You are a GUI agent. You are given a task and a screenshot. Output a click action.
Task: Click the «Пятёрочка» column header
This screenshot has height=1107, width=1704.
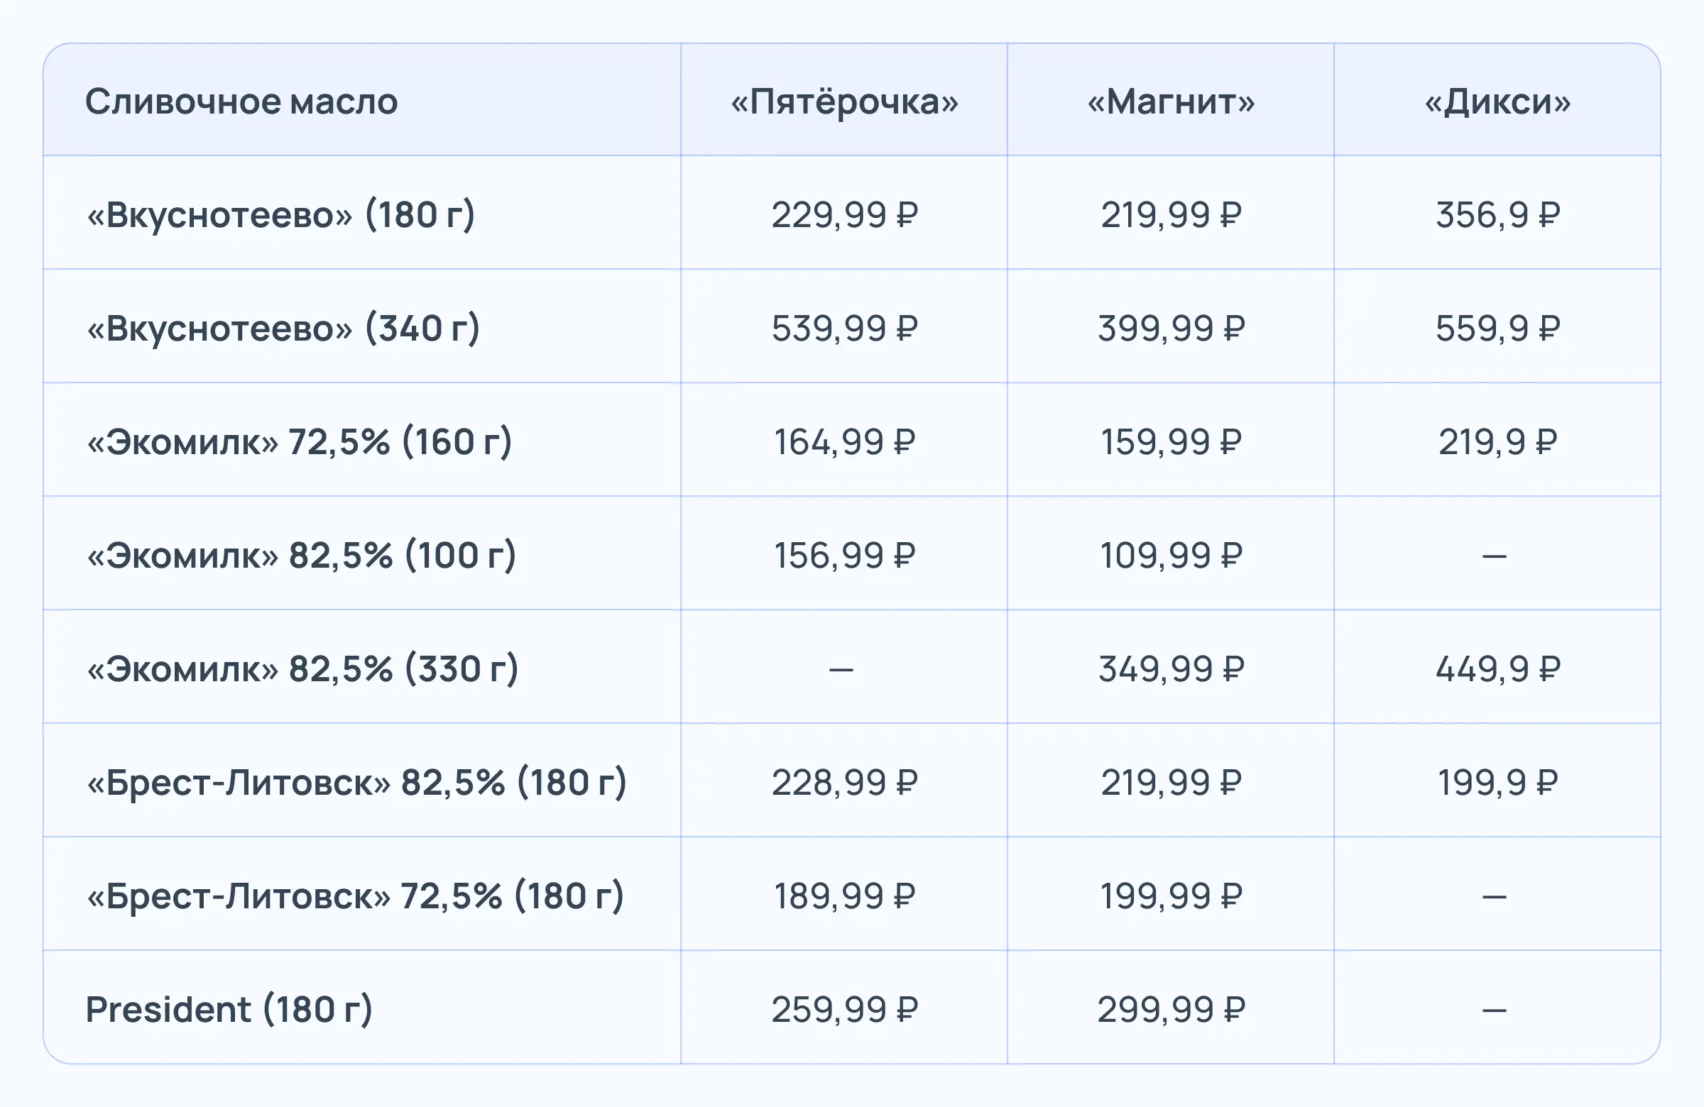pyautogui.click(x=843, y=101)
